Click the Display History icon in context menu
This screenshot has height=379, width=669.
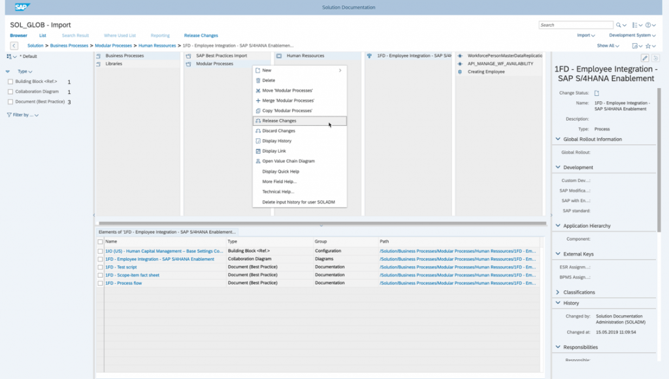coord(257,141)
